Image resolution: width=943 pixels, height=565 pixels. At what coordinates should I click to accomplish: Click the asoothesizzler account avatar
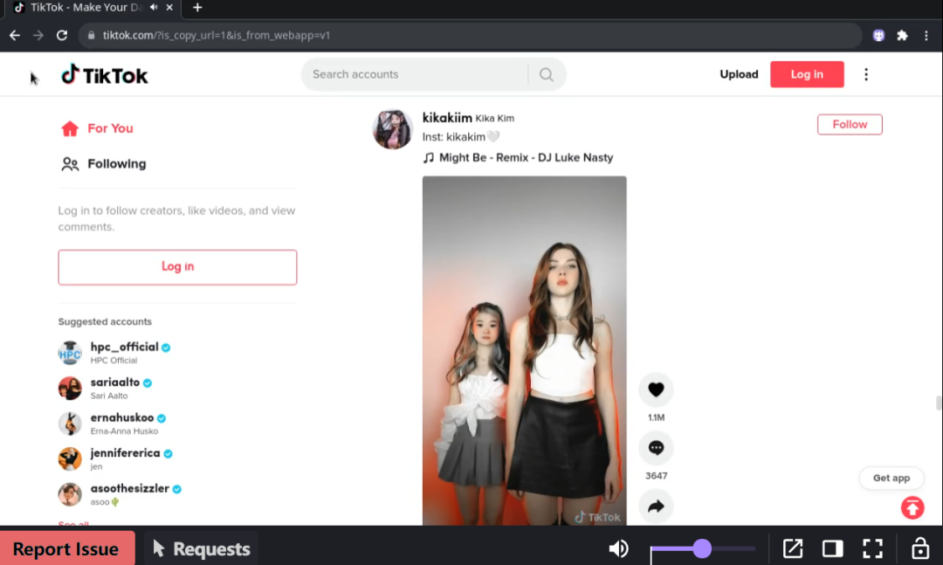(70, 494)
